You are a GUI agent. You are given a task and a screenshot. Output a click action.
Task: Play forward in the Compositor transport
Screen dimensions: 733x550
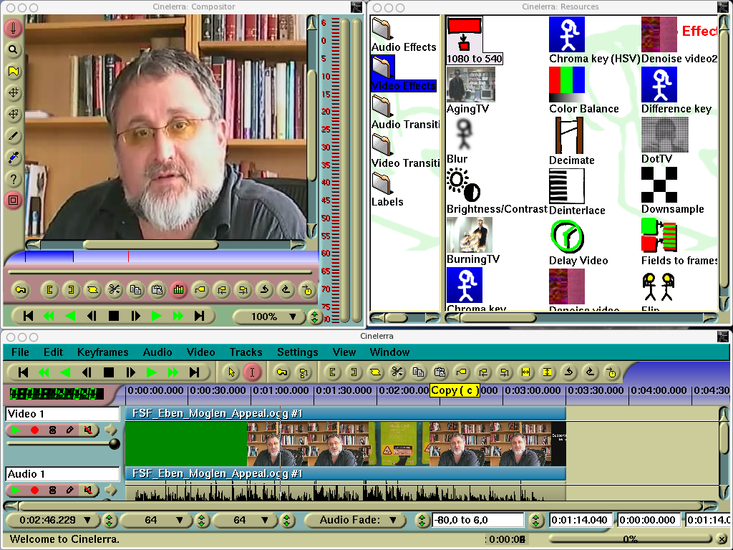coord(157,316)
